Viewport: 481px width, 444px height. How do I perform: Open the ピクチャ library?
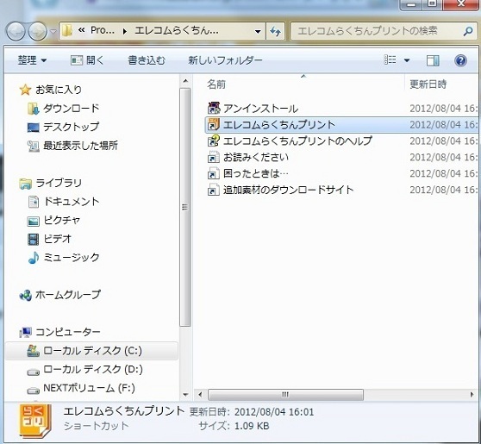62,220
